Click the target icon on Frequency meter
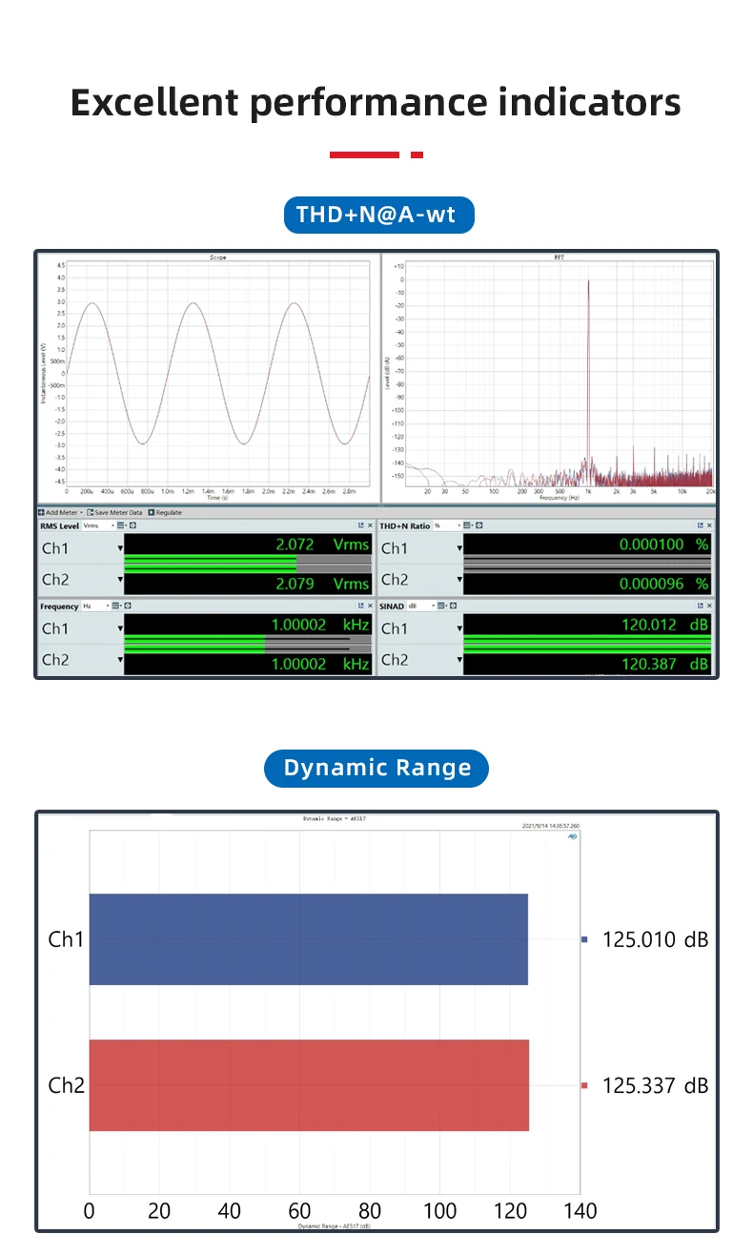The width and height of the screenshot is (753, 1255). point(128,606)
